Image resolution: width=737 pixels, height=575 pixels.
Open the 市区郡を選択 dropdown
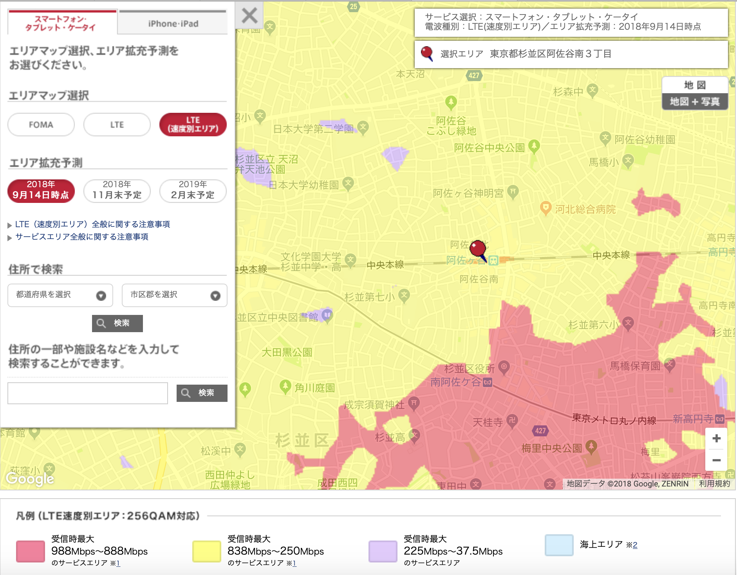pos(174,295)
